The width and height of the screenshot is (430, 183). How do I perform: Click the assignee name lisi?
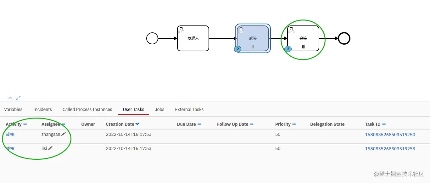tap(44, 148)
